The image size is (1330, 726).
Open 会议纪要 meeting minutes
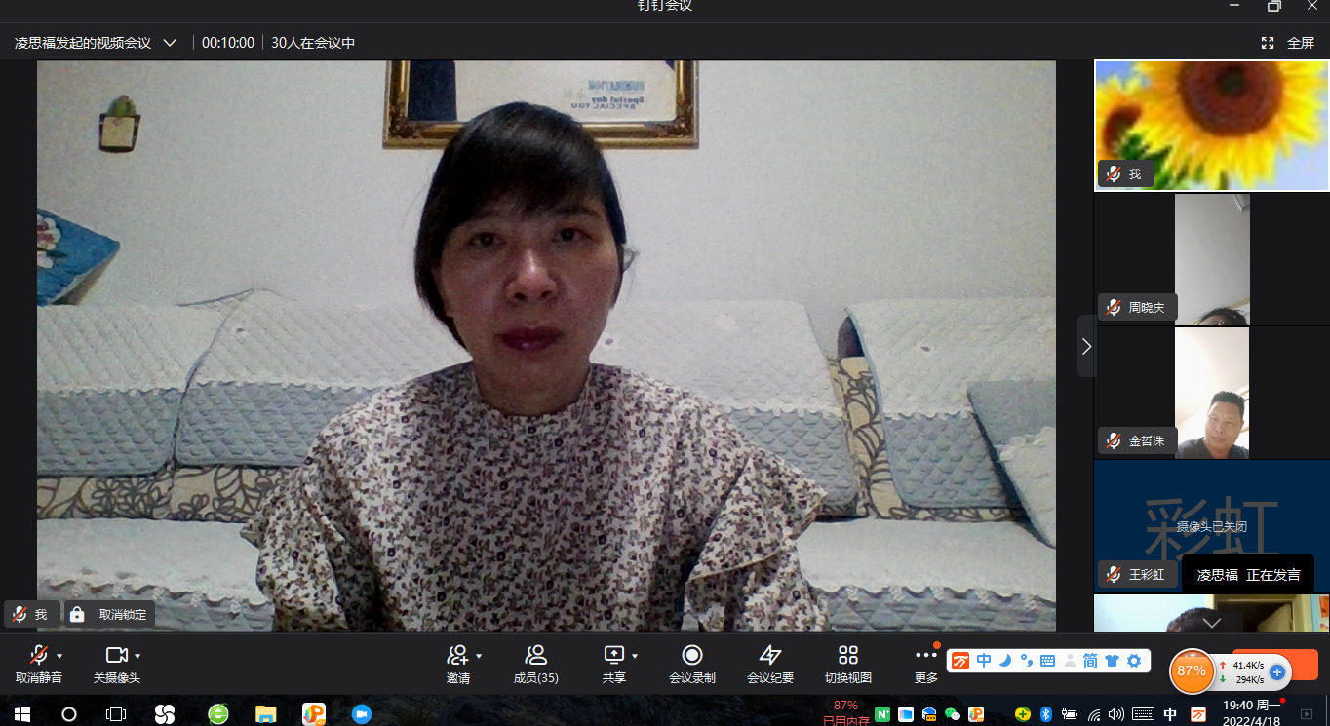(770, 656)
